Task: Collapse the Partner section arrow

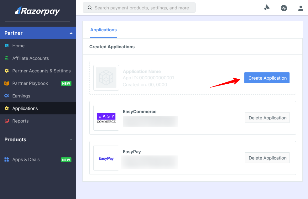Action: tap(71, 33)
